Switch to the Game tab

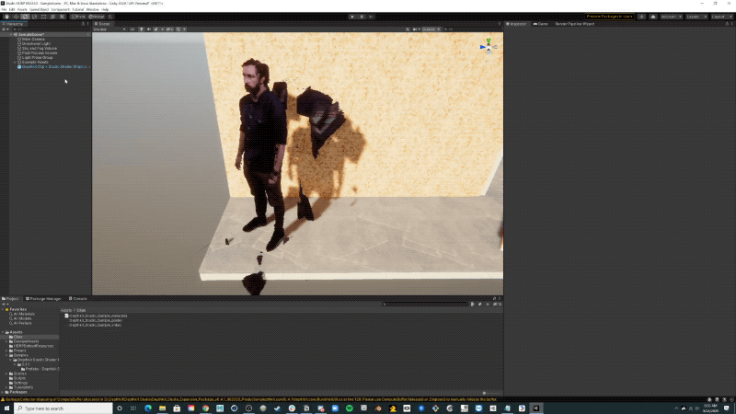coord(541,24)
